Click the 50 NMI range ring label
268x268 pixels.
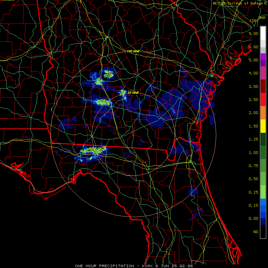133,93
